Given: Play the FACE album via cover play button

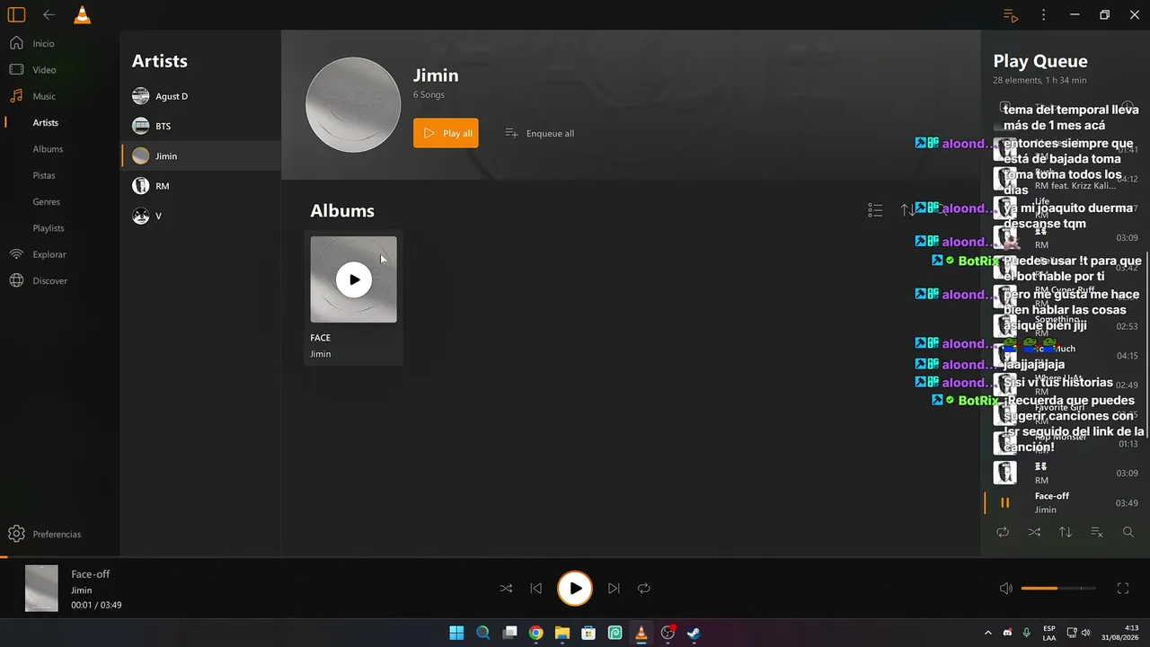Looking at the screenshot, I should tap(354, 279).
